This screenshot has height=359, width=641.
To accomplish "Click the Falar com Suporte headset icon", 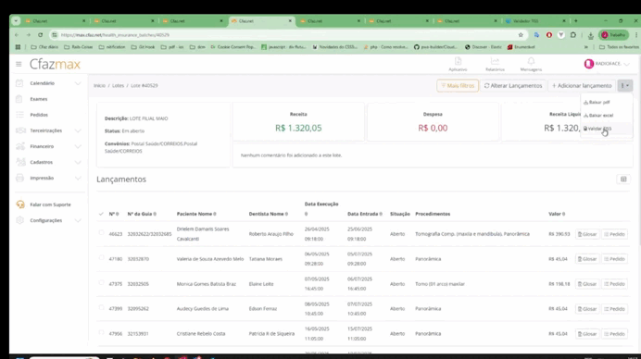I will (x=20, y=204).
